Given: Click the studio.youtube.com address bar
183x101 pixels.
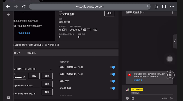Looking at the screenshot, I should 90,7.
